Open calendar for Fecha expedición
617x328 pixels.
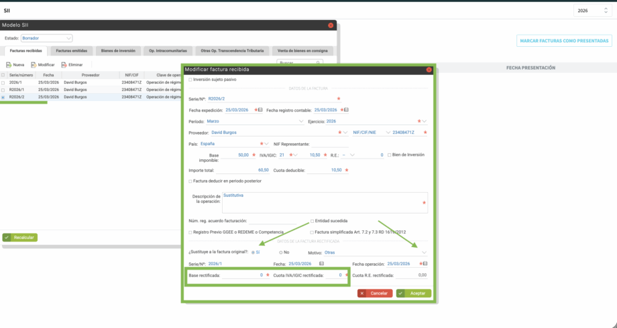point(260,110)
